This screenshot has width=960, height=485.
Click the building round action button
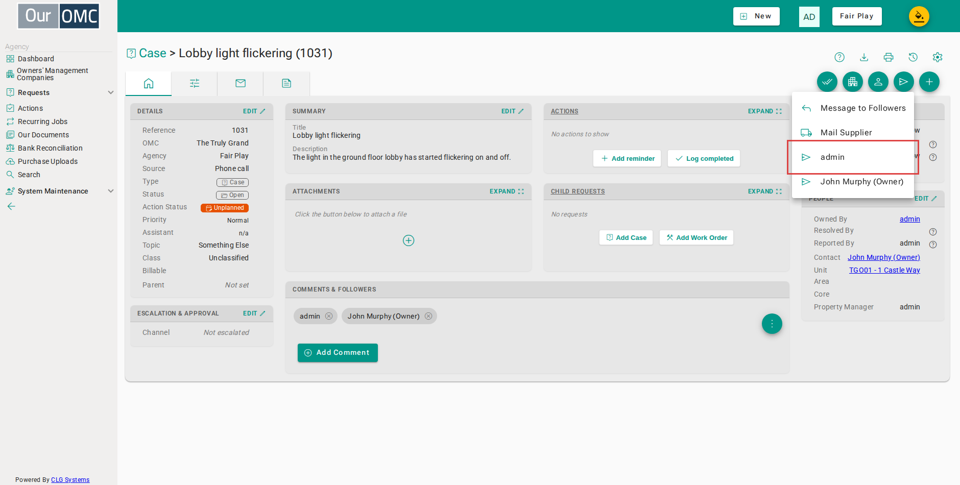[853, 82]
